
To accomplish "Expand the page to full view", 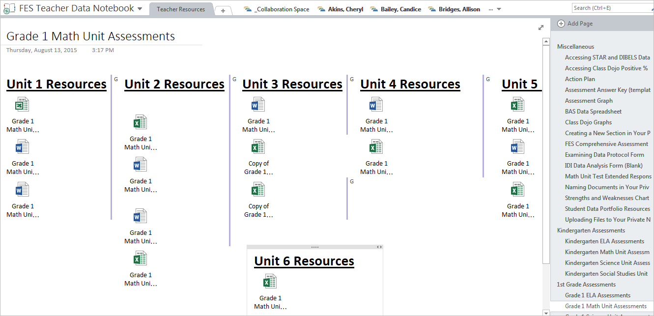I will click(541, 28).
